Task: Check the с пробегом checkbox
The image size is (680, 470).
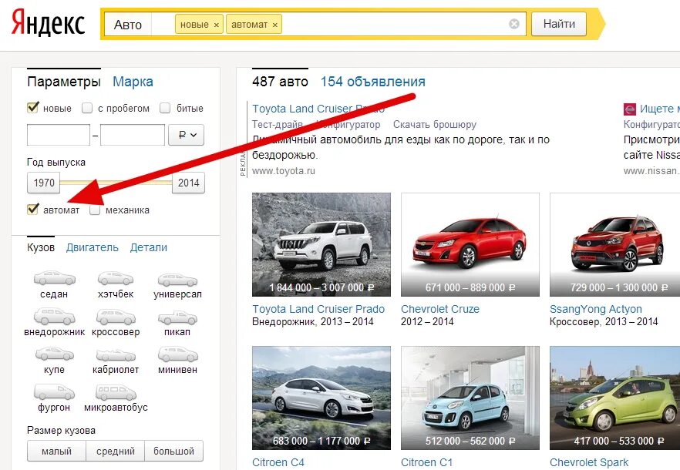Action: pos(87,108)
